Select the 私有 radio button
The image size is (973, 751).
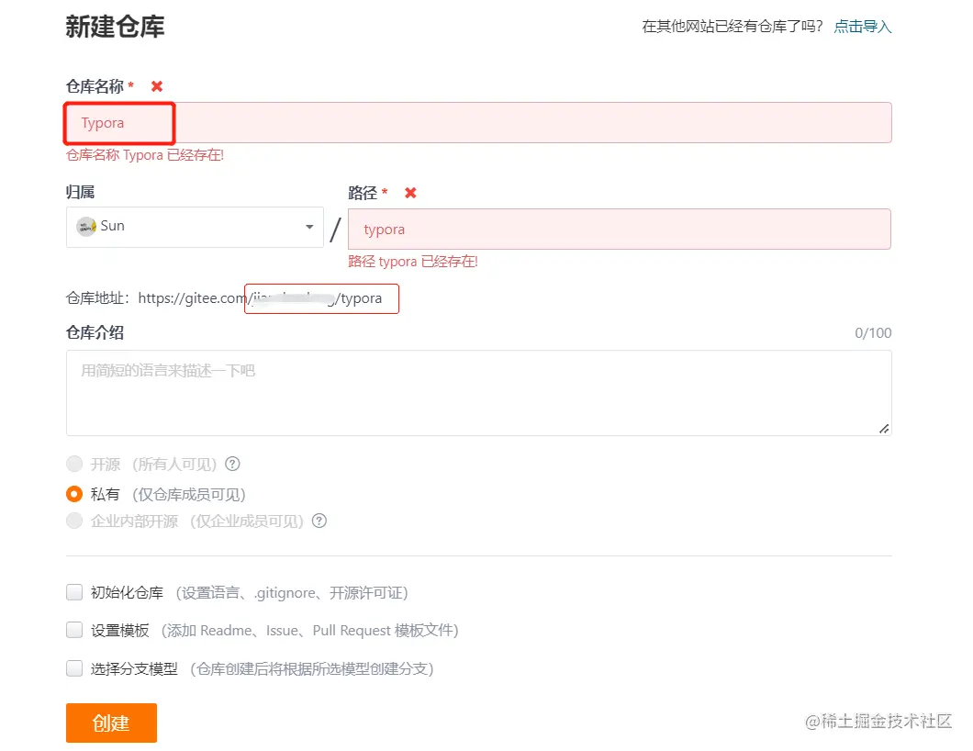(x=74, y=494)
